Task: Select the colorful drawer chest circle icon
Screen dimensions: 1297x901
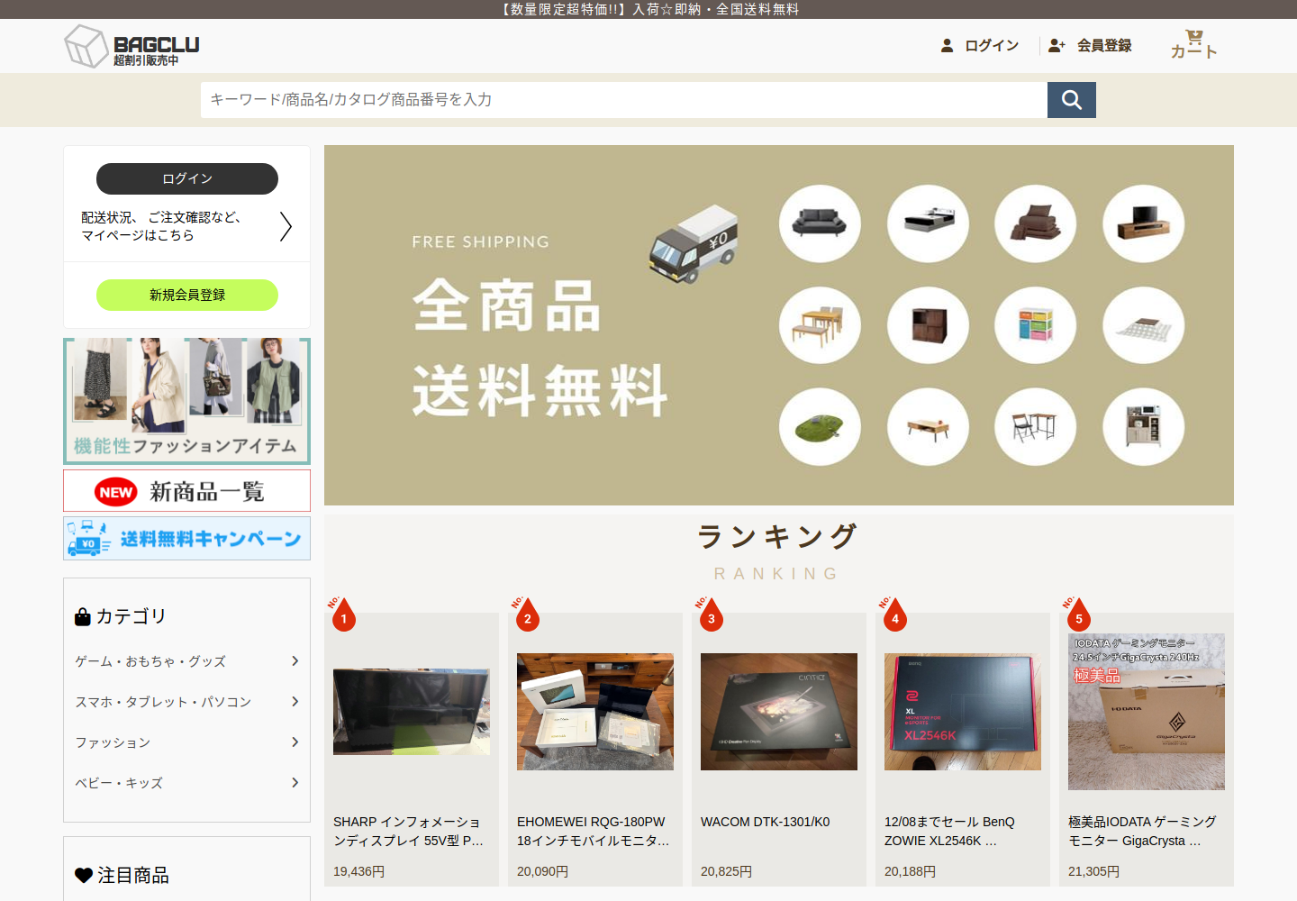Action: tap(1035, 325)
